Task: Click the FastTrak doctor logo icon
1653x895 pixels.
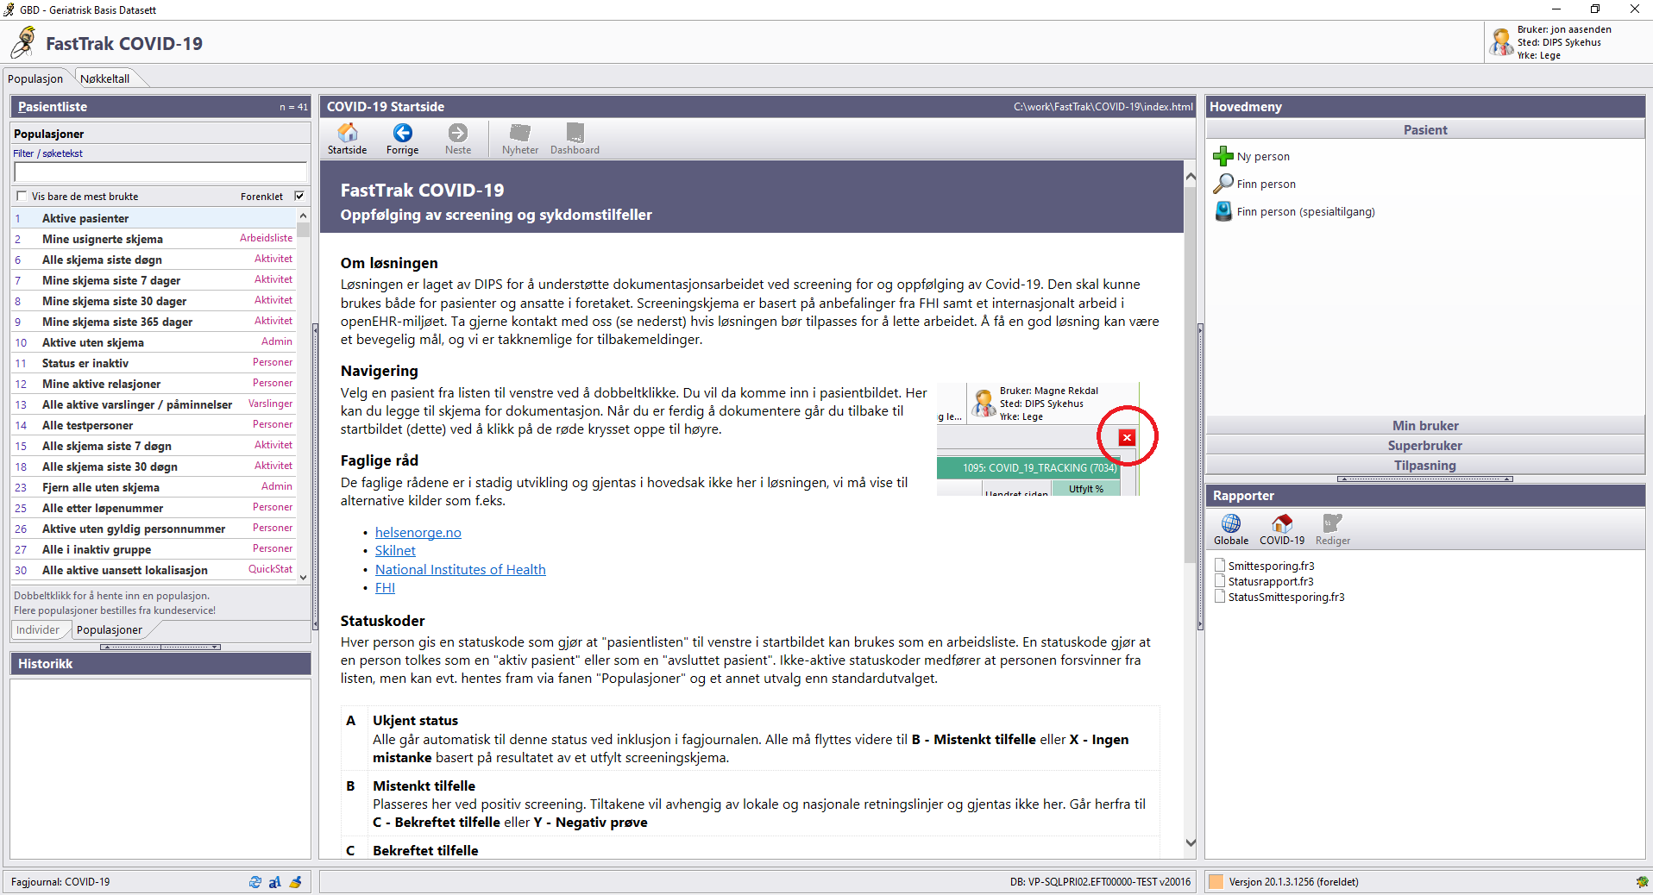Action: pyautogui.click(x=24, y=42)
